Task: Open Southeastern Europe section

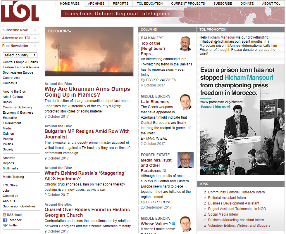Action: pos(18,72)
